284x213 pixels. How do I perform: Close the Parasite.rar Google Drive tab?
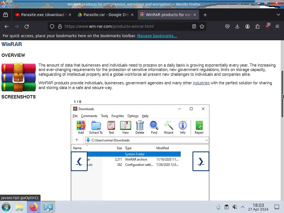pos(132,15)
